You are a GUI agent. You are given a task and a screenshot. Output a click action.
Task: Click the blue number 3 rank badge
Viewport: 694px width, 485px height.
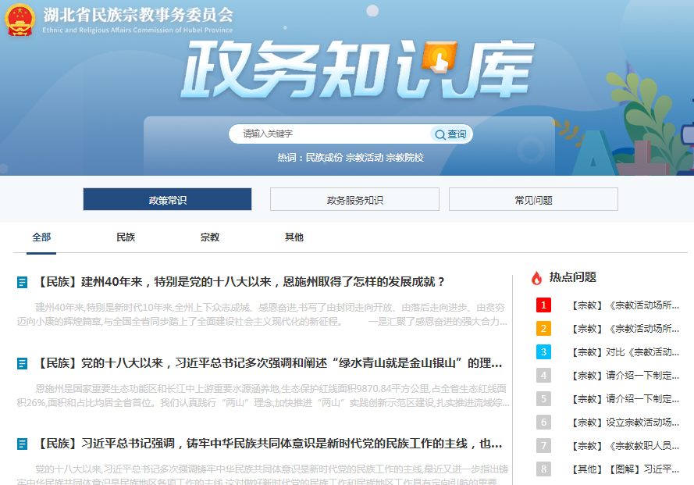544,352
